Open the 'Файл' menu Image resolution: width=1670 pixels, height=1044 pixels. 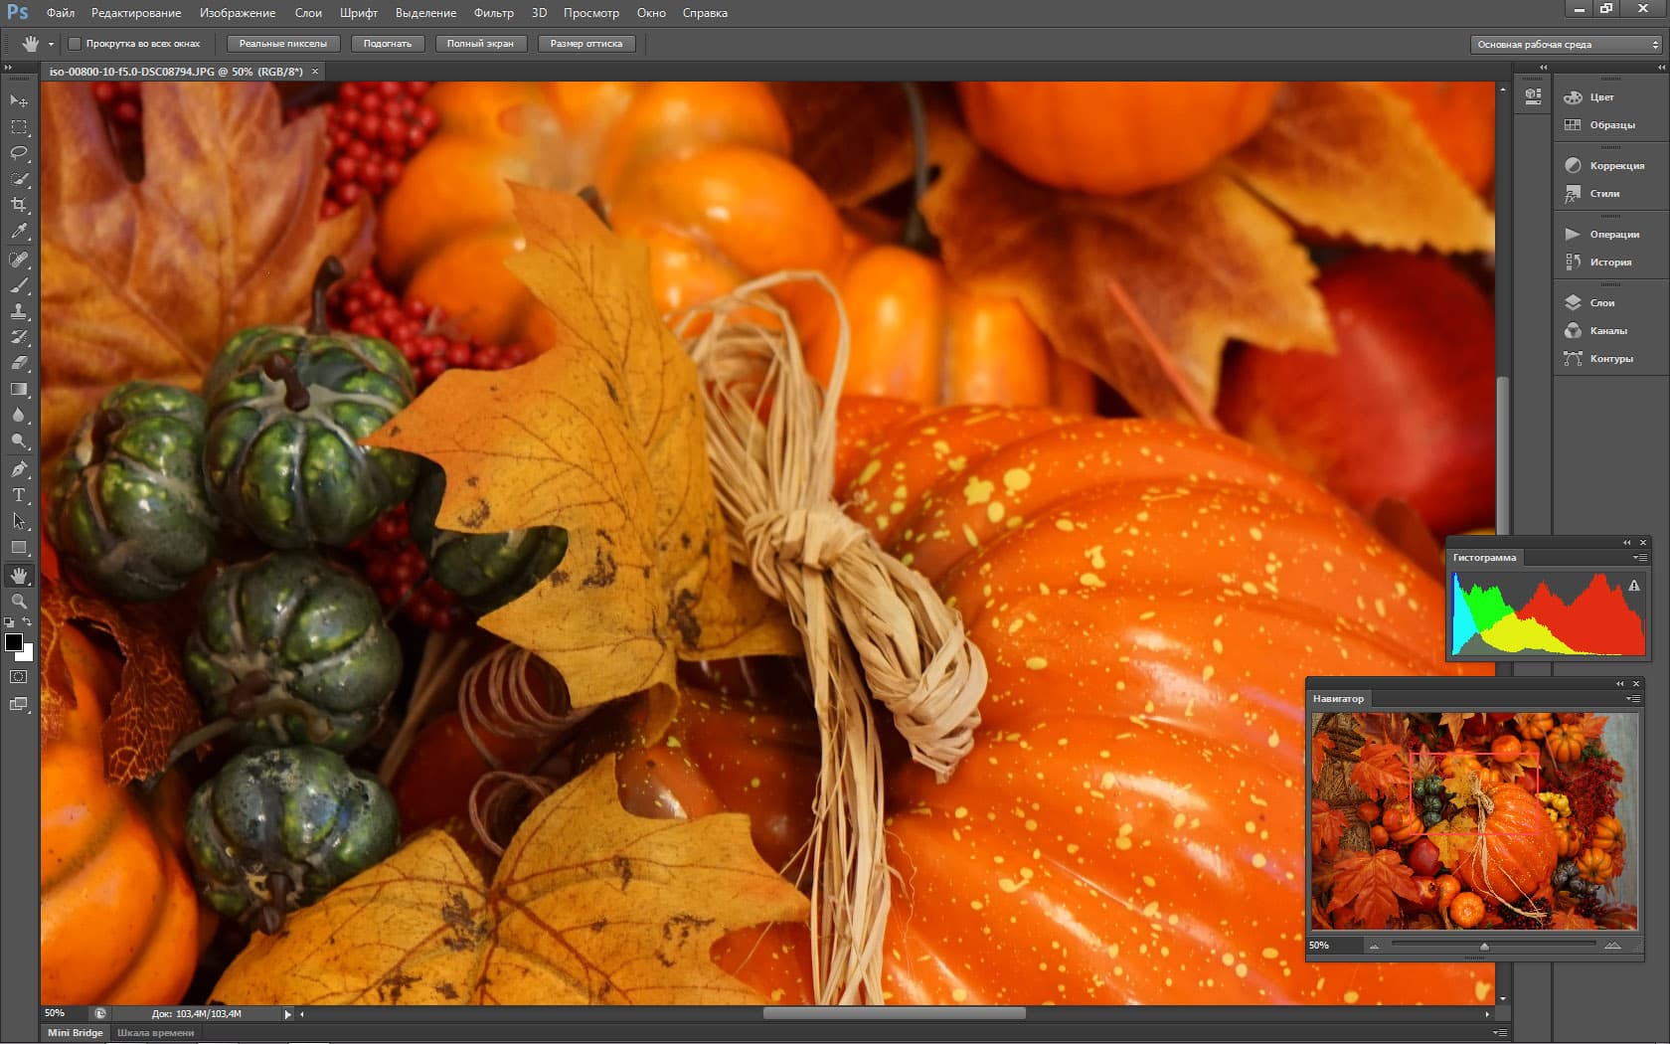[x=61, y=13]
